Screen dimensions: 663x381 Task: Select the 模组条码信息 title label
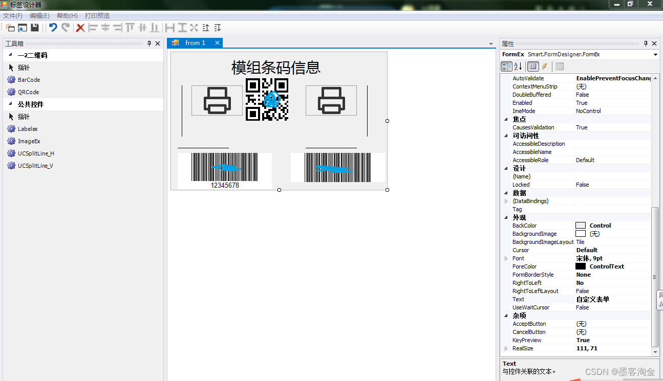pyautogui.click(x=276, y=68)
